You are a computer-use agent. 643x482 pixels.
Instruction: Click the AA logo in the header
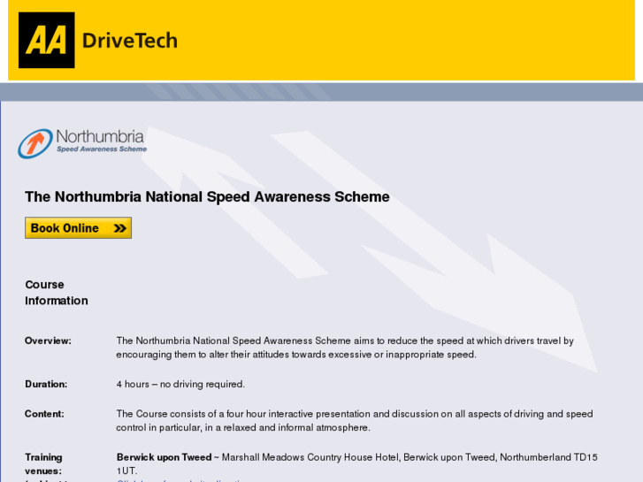pos(46,40)
